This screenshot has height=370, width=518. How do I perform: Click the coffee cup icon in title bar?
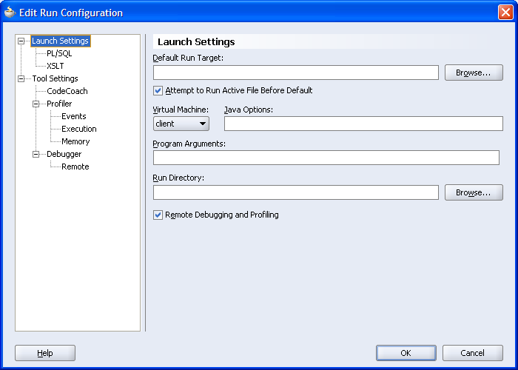point(10,13)
